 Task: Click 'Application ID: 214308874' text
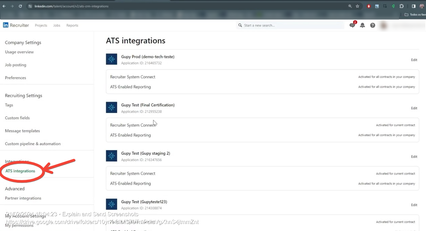point(141,208)
